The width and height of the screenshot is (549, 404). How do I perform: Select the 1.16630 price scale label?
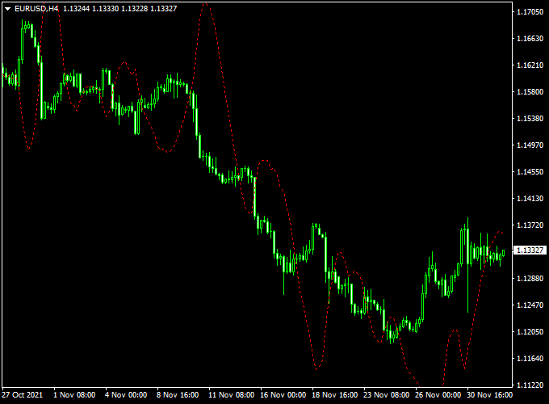point(530,39)
